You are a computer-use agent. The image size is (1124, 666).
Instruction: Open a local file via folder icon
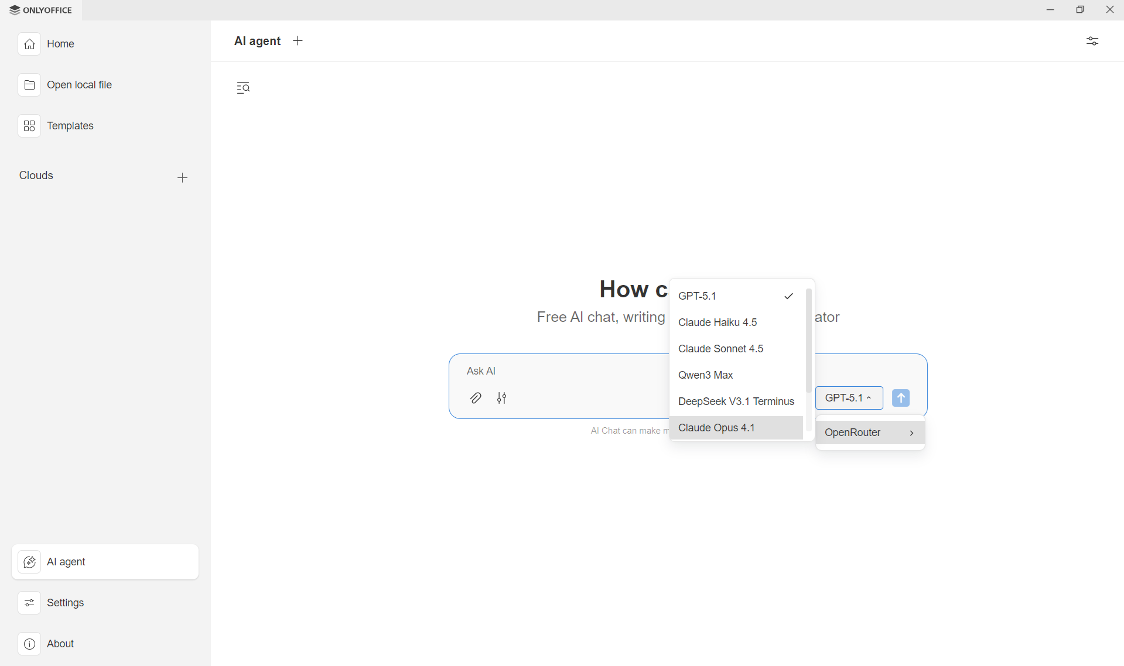tap(29, 84)
